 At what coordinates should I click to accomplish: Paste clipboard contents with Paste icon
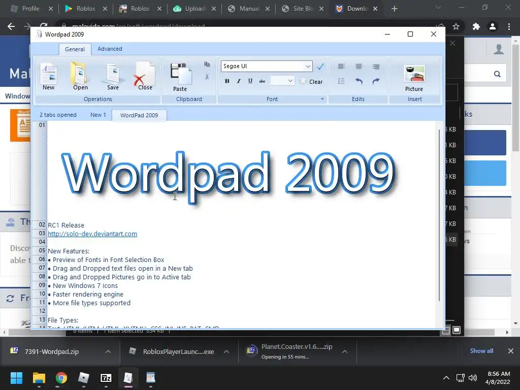[180, 77]
